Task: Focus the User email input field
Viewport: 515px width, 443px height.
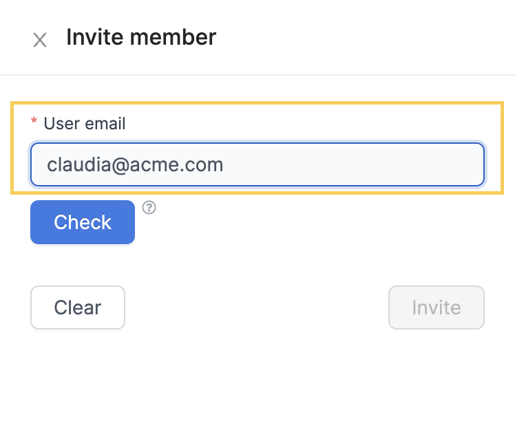Action: click(x=257, y=164)
